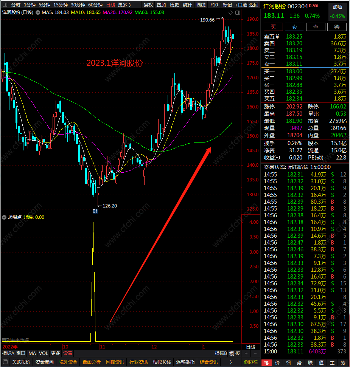Open the 资金流向 tab

[x=45, y=362]
